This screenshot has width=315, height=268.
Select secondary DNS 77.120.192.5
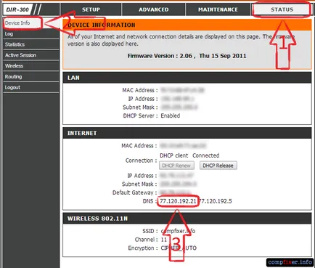pos(215,201)
